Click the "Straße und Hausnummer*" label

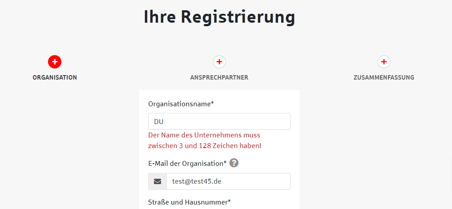coord(190,202)
